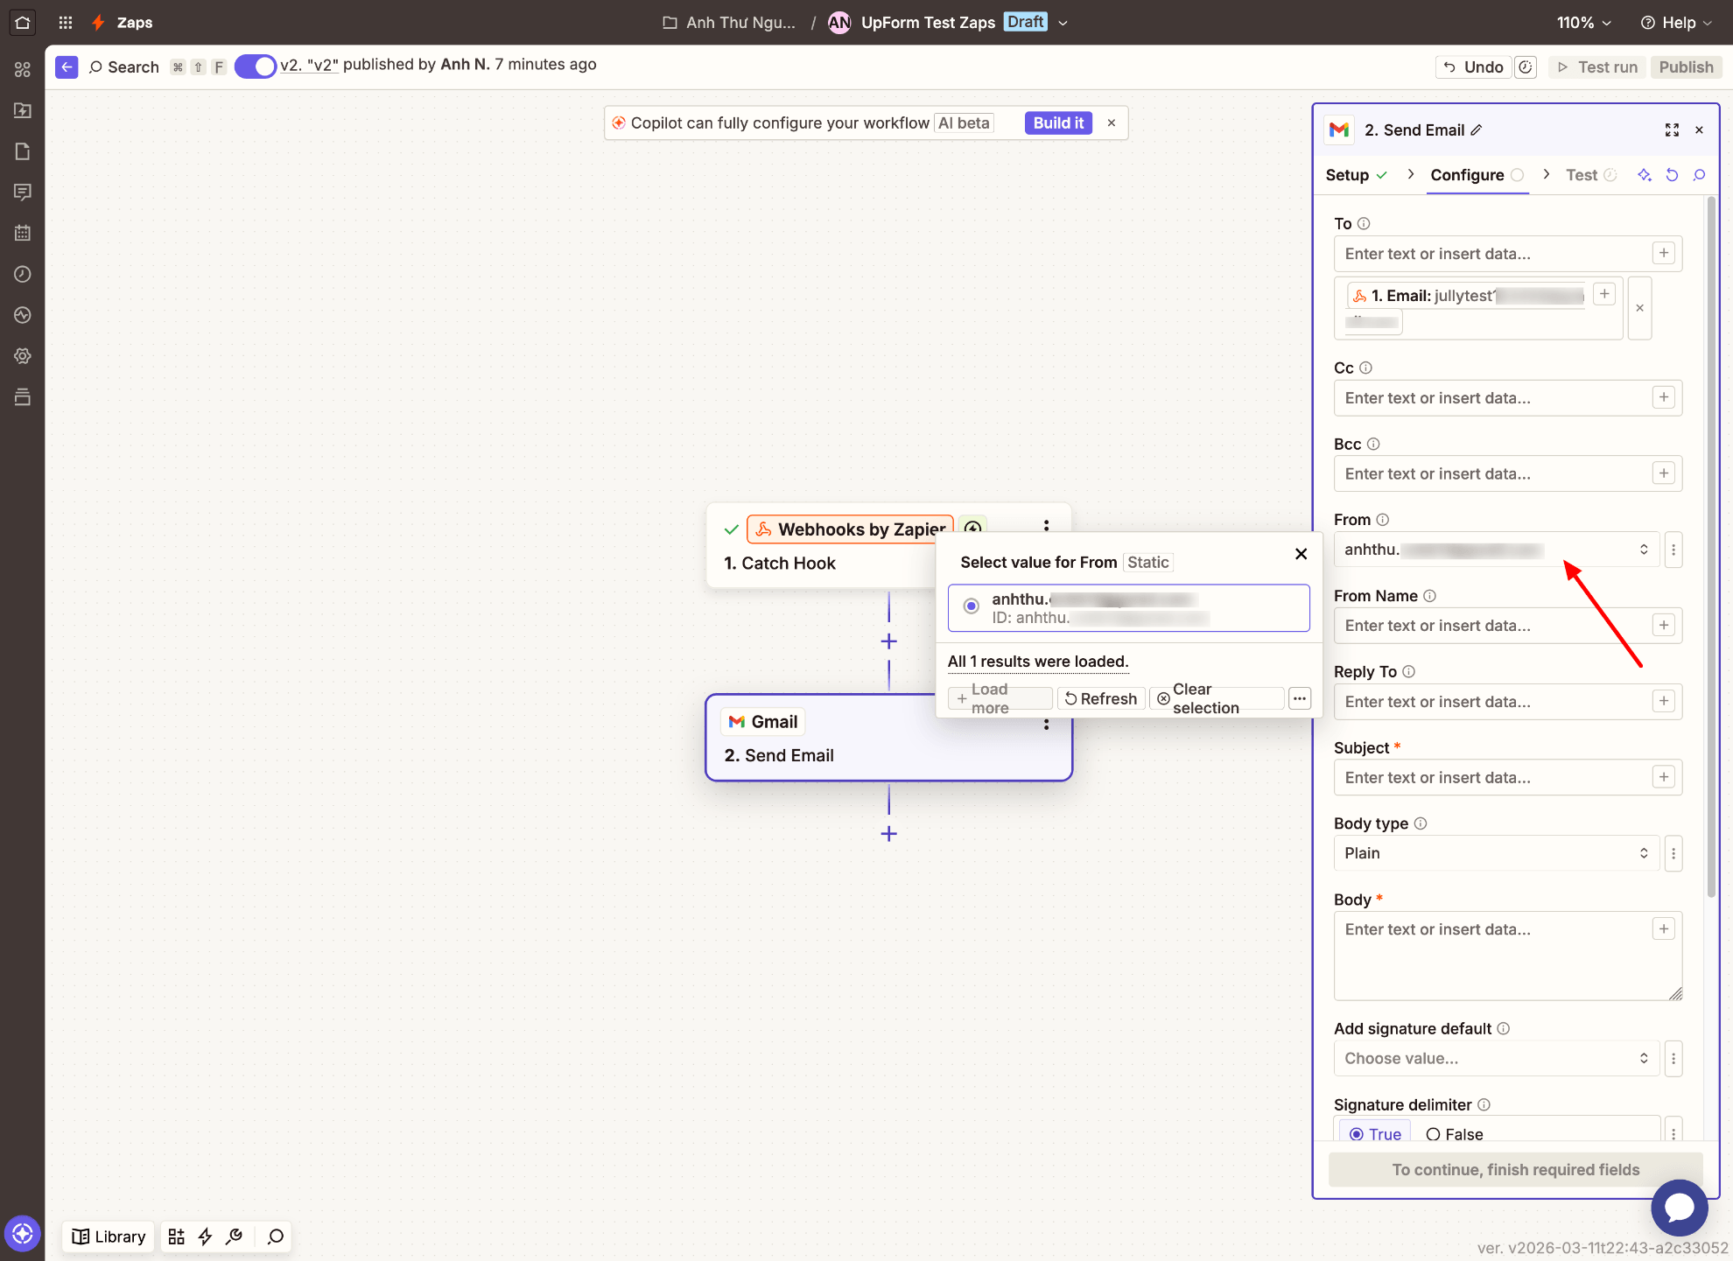Open Gmail step three-dot menu
1733x1261 pixels.
1046,725
